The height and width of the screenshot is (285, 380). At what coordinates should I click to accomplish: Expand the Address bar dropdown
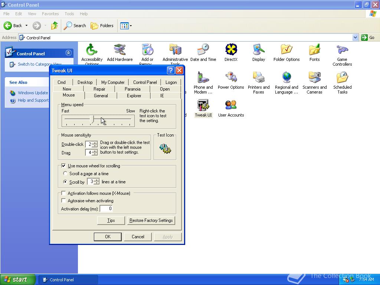tap(355, 37)
